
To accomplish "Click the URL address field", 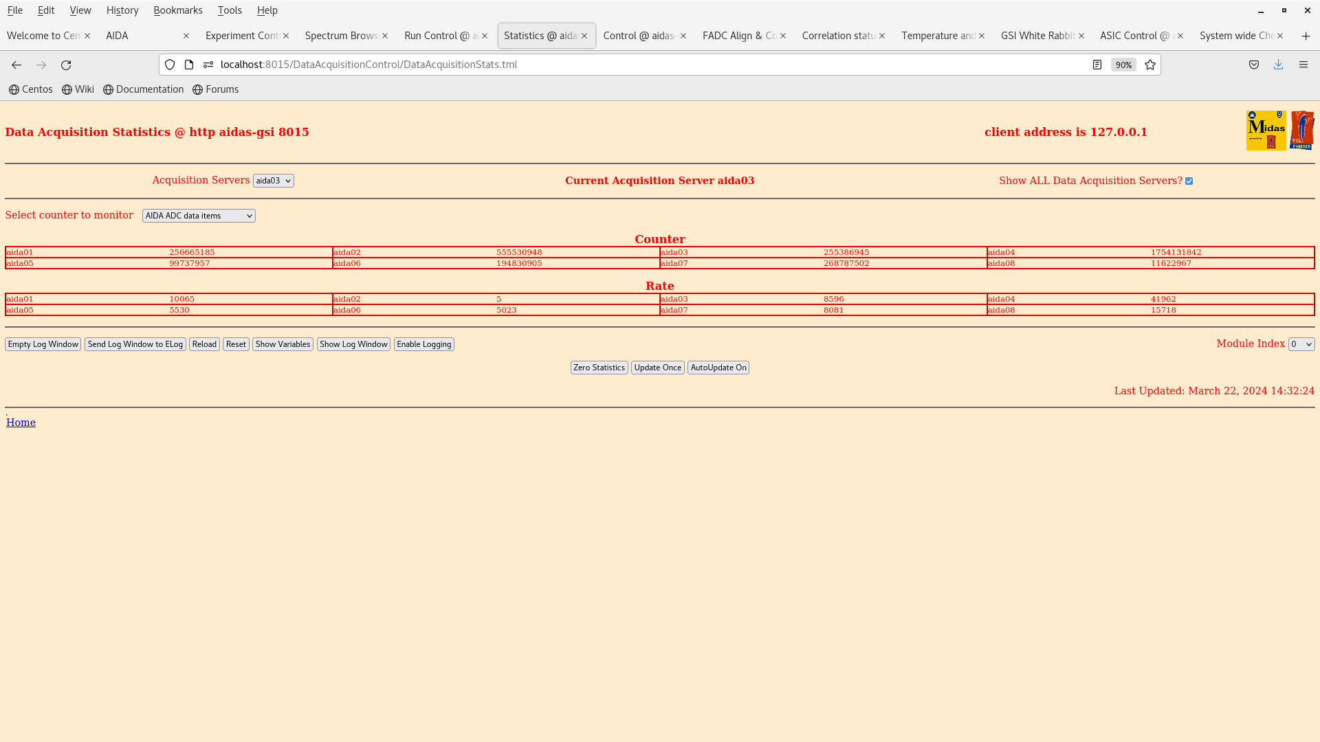I will coord(619,65).
